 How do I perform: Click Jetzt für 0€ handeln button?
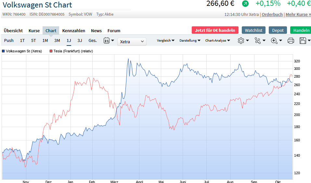tap(215, 30)
